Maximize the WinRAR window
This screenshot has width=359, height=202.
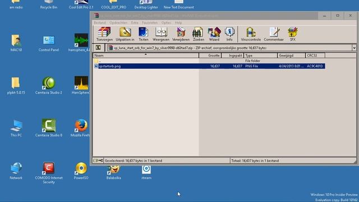tap(338, 16)
